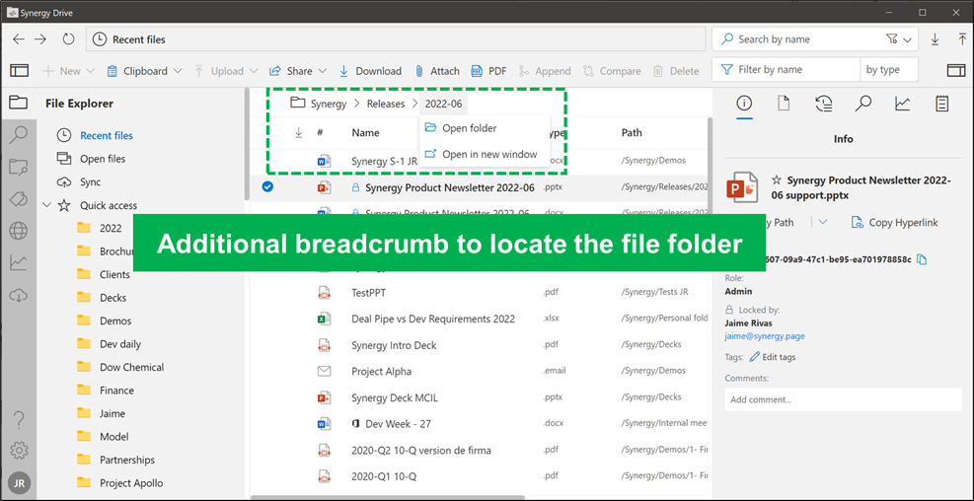Select Sync in File Explorer

pos(90,181)
